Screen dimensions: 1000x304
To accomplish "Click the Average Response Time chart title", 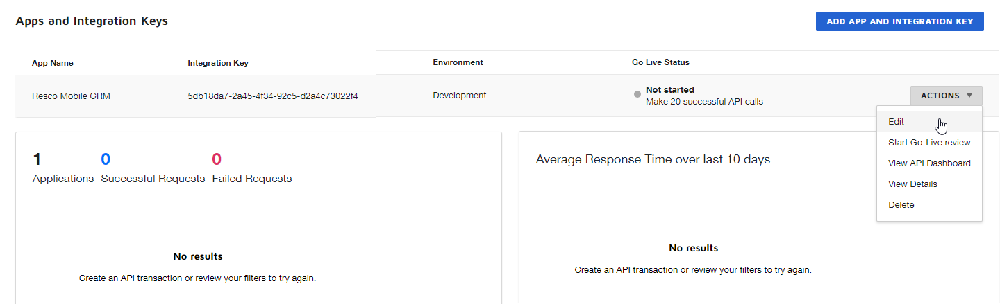I will click(x=653, y=160).
